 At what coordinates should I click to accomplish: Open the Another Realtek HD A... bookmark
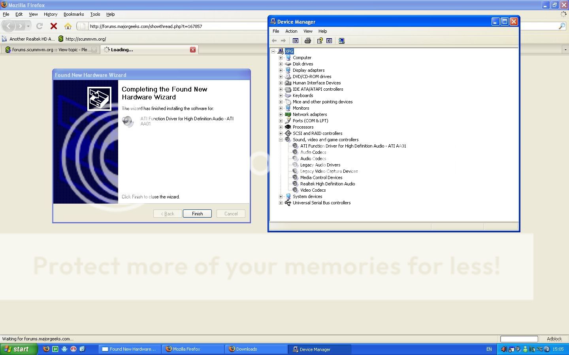[x=28, y=39]
